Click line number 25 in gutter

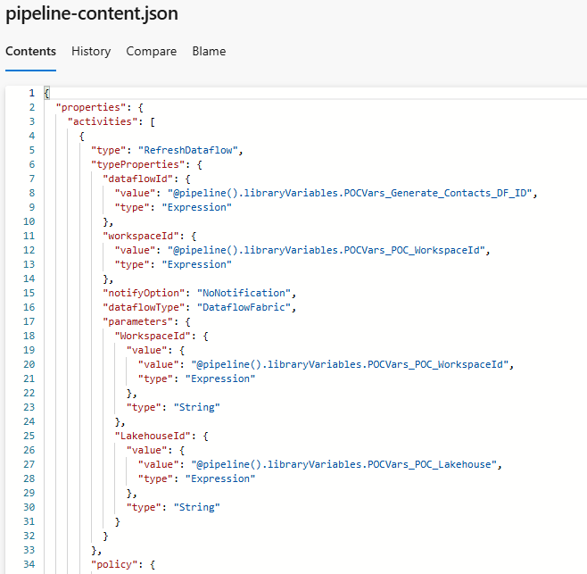coord(29,436)
